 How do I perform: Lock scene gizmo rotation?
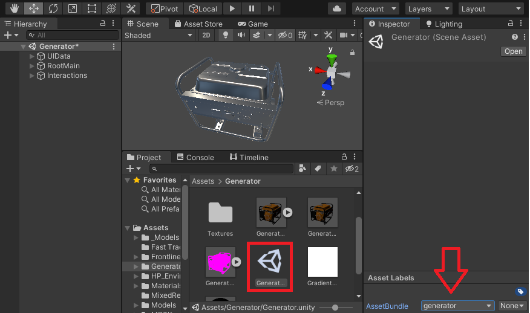tap(352, 53)
